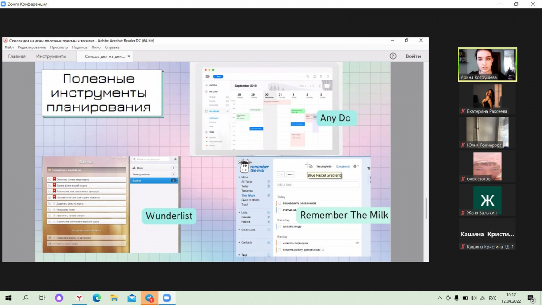The width and height of the screenshot is (542, 305).
Task: Close the Список дел на ден... tab
Action: pos(129,56)
